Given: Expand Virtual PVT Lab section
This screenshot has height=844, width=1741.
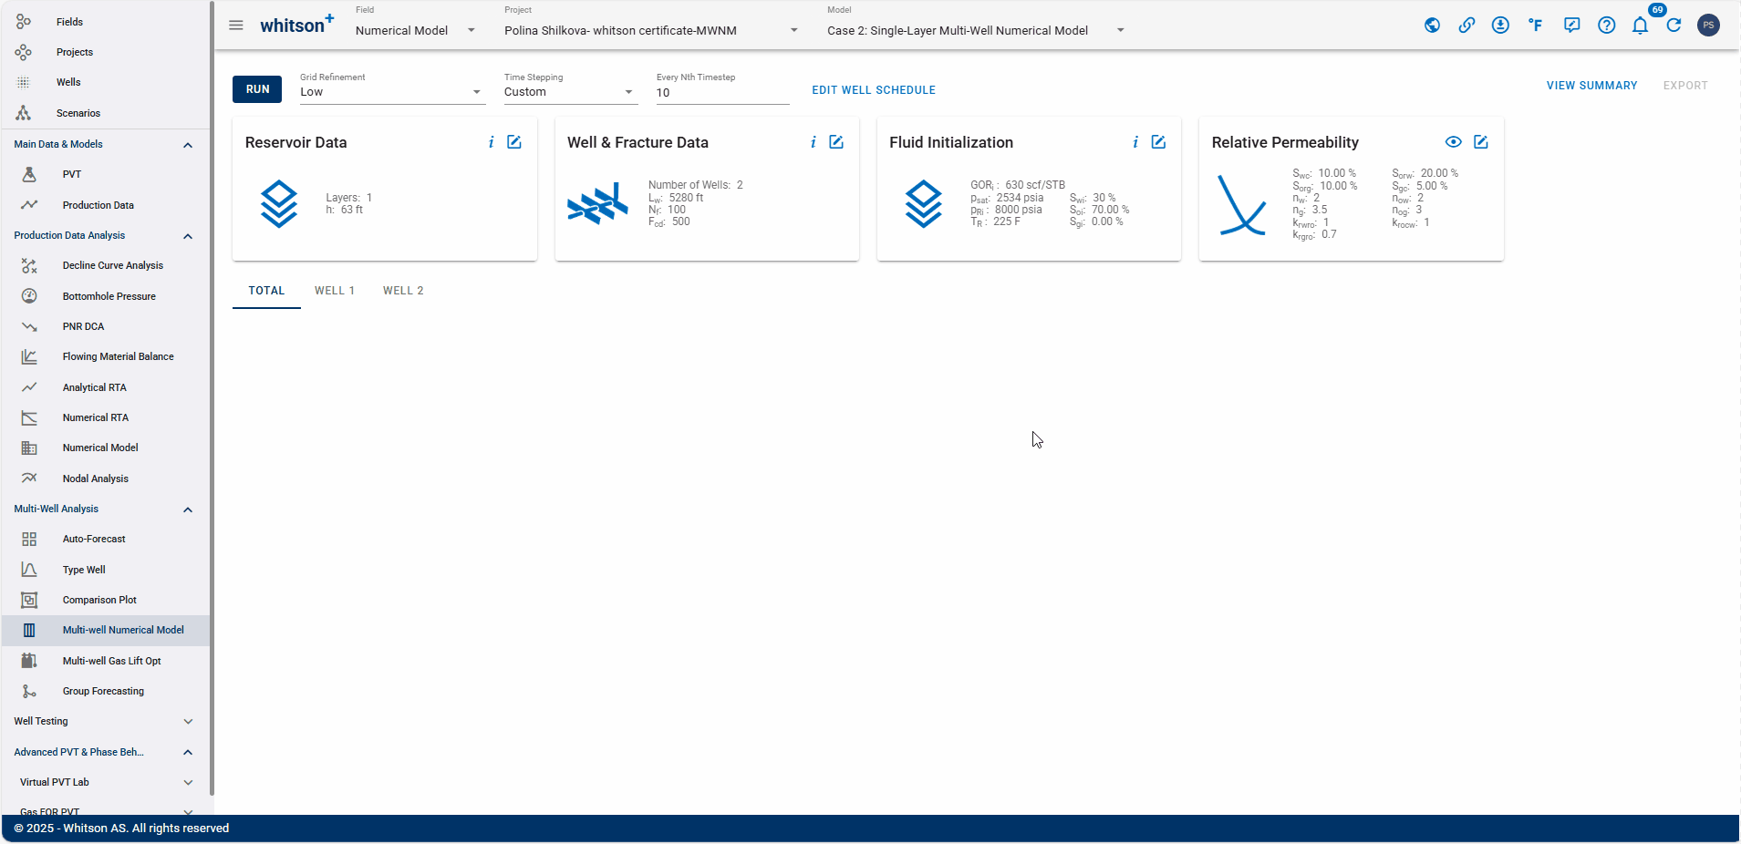Looking at the screenshot, I should pos(105,782).
